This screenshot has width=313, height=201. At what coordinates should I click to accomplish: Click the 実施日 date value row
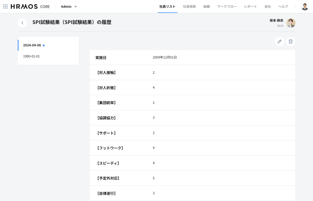(x=165, y=57)
